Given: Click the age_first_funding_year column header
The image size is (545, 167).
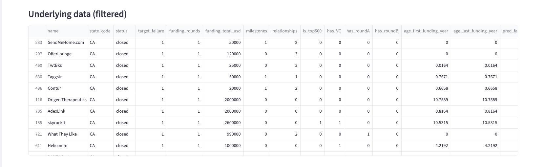Looking at the screenshot, I should pyautogui.click(x=426, y=31).
